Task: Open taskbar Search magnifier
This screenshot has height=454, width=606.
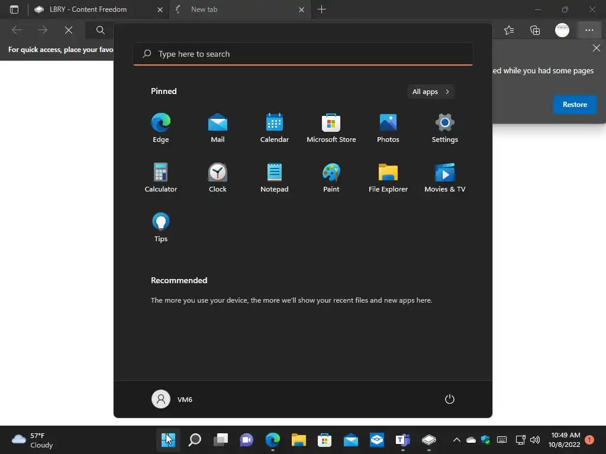Action: 194,440
